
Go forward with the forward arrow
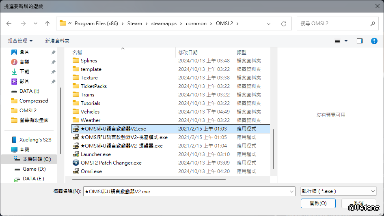click(x=23, y=24)
